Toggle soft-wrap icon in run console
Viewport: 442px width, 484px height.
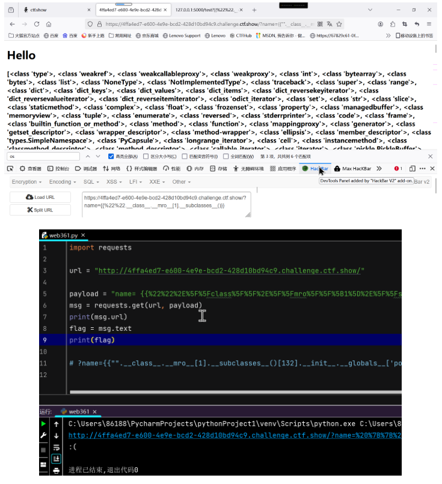click(57, 447)
